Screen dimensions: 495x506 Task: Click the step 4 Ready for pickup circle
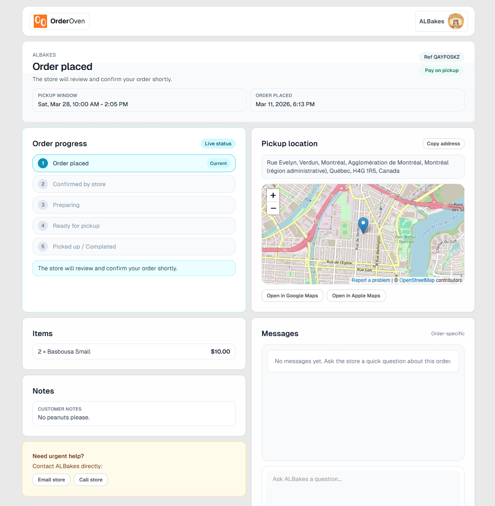(42, 226)
